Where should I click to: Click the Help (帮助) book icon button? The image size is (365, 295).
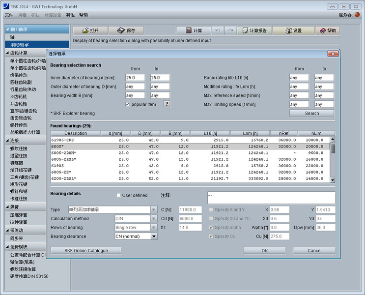pos(328,30)
